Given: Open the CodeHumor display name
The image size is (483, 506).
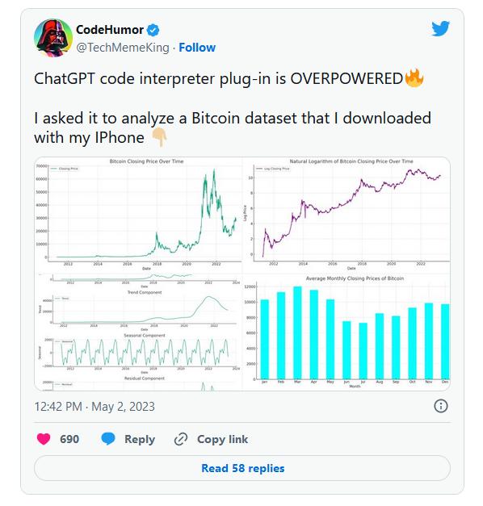Looking at the screenshot, I should coord(110,30).
